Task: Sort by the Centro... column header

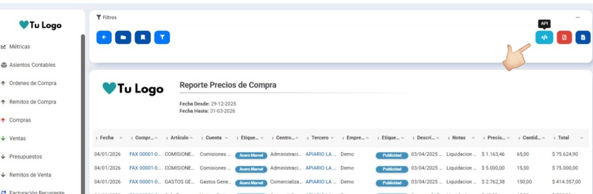Action: (286, 138)
